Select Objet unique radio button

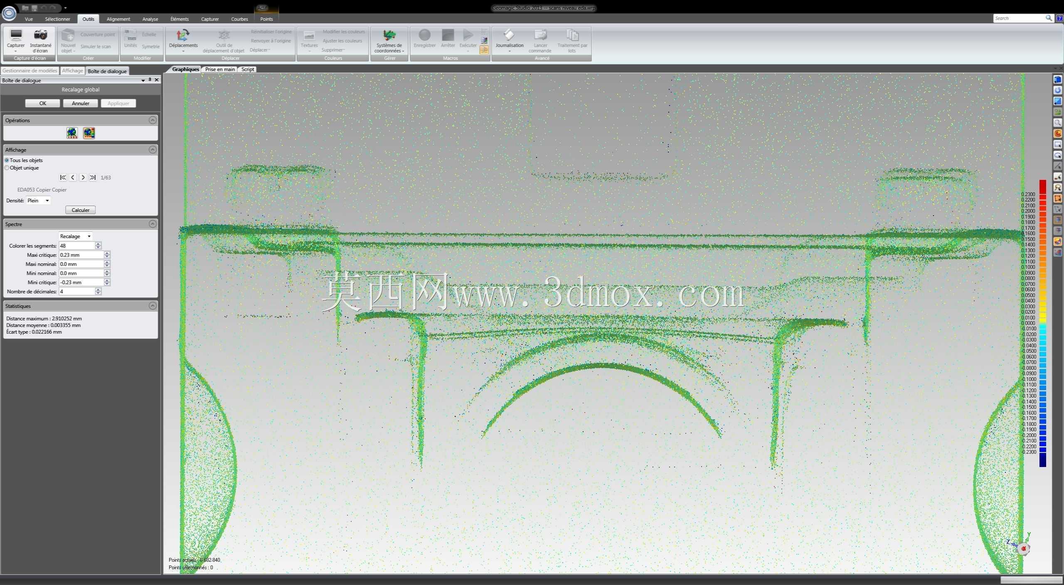(x=7, y=168)
